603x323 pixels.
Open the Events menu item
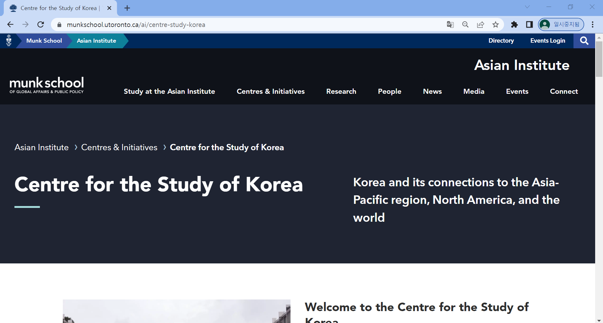point(517,92)
